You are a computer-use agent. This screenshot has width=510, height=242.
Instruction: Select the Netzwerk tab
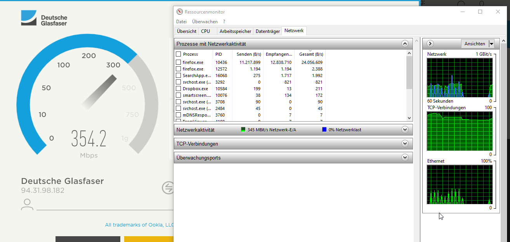294,31
